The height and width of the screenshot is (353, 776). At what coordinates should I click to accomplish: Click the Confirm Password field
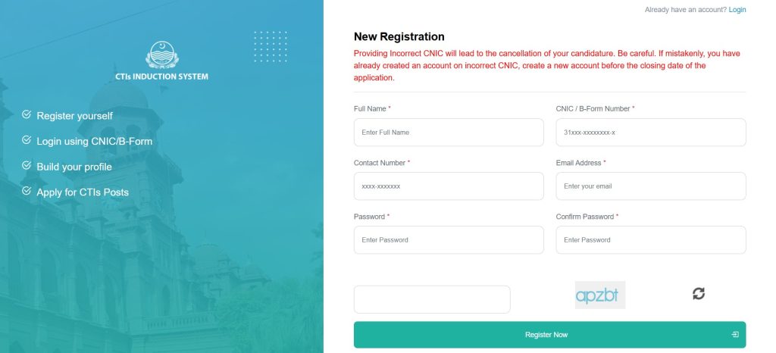point(651,240)
